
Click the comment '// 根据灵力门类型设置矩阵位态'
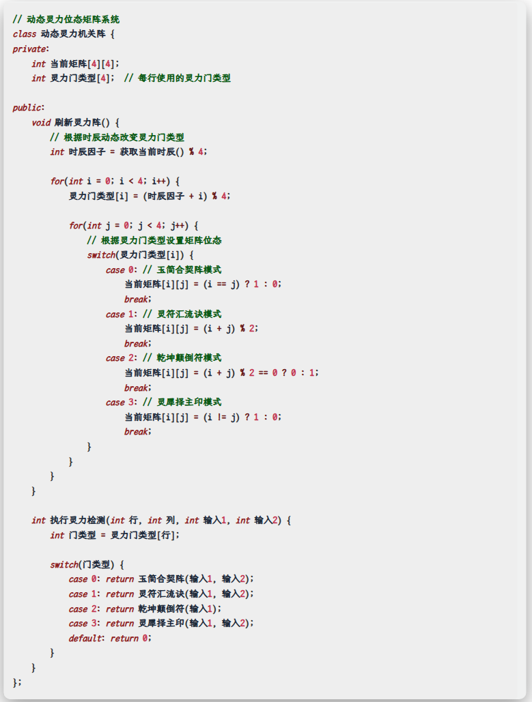[x=154, y=240]
